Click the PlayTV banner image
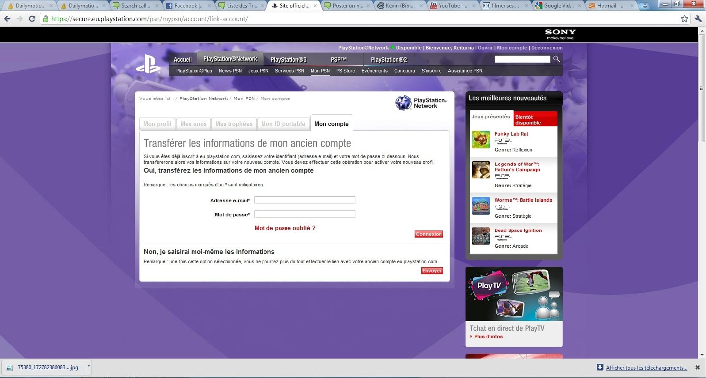 (514, 294)
